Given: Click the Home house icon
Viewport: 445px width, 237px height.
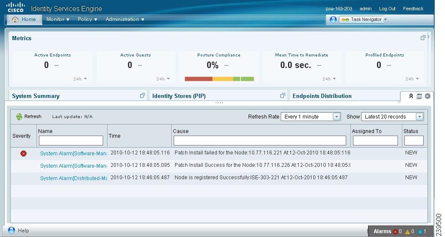Looking at the screenshot, I should [15, 19].
